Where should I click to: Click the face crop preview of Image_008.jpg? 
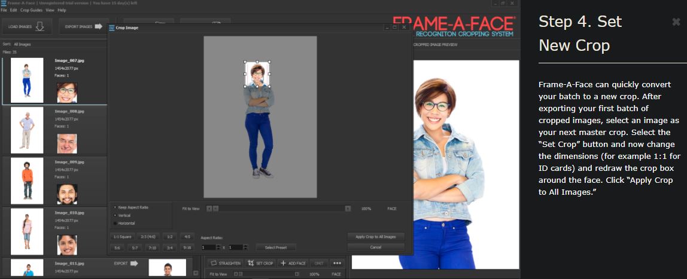pos(67,143)
